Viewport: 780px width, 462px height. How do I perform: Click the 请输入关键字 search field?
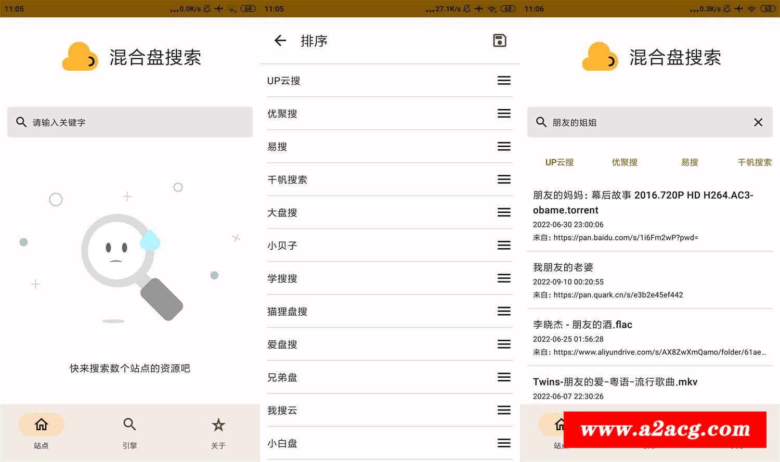pyautogui.click(x=130, y=122)
